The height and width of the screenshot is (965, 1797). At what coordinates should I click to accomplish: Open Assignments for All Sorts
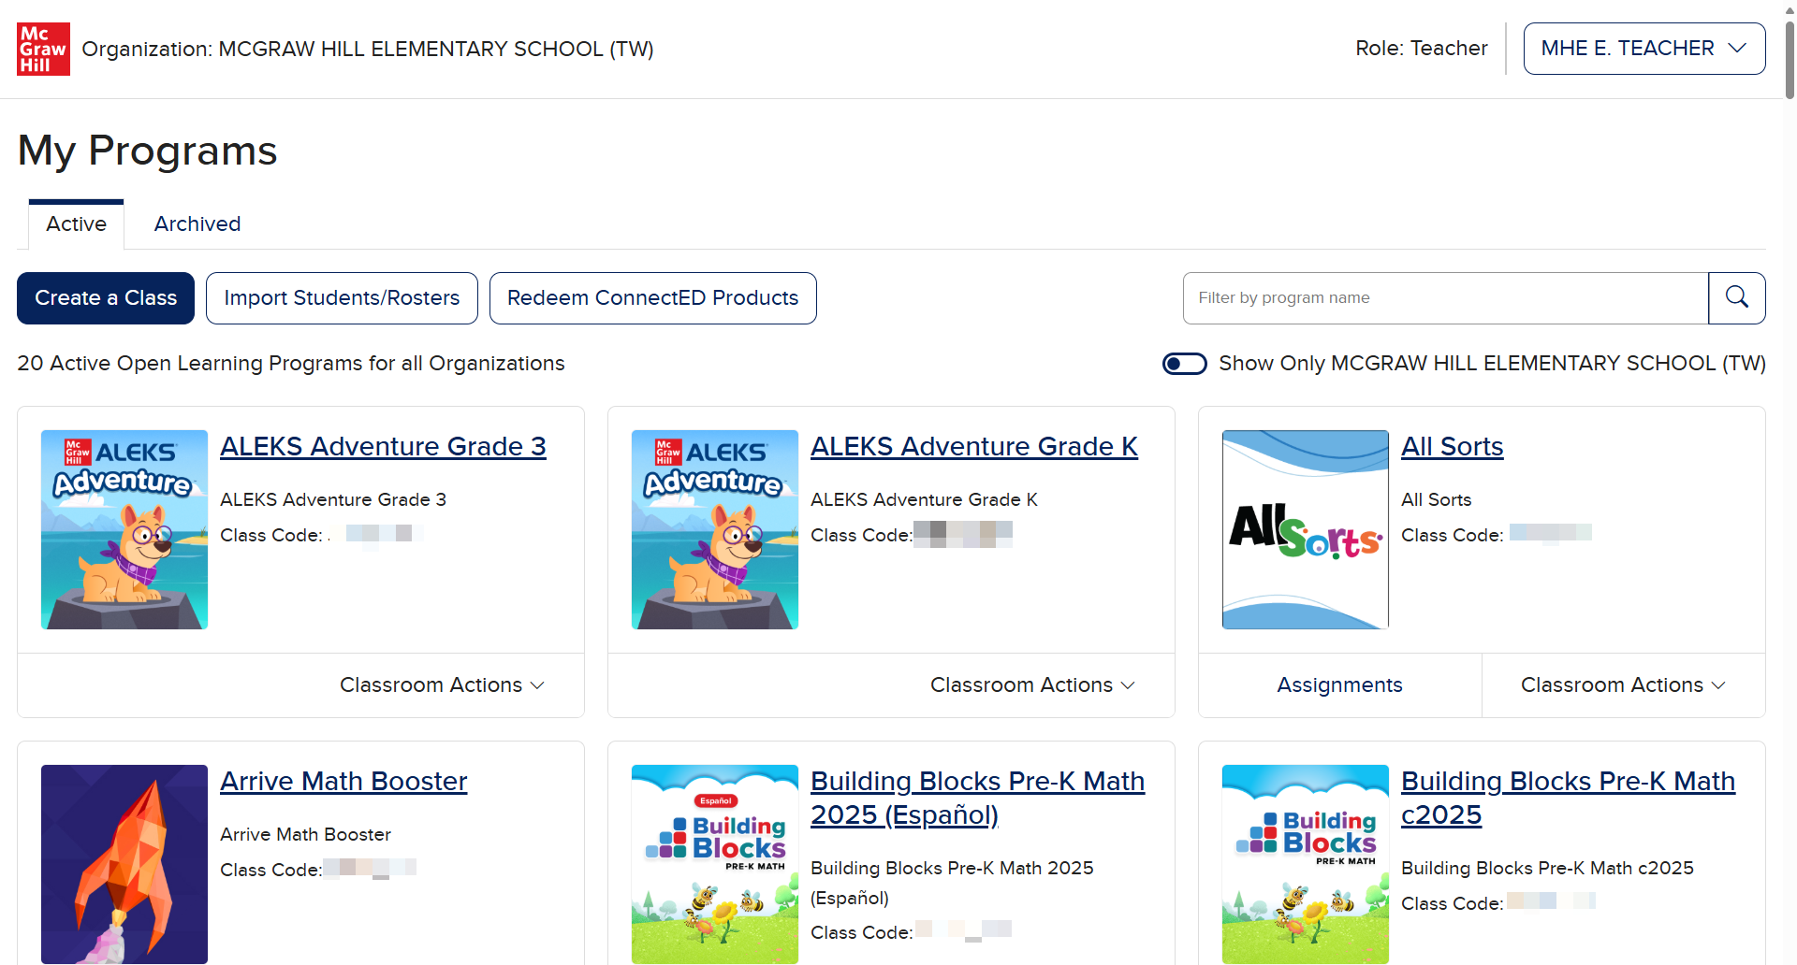coord(1340,685)
